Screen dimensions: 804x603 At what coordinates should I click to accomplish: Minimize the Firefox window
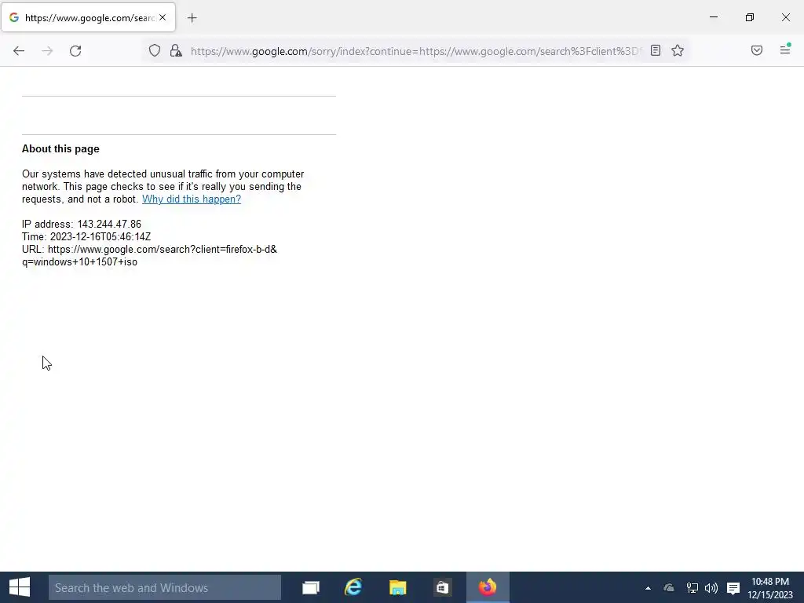(713, 17)
